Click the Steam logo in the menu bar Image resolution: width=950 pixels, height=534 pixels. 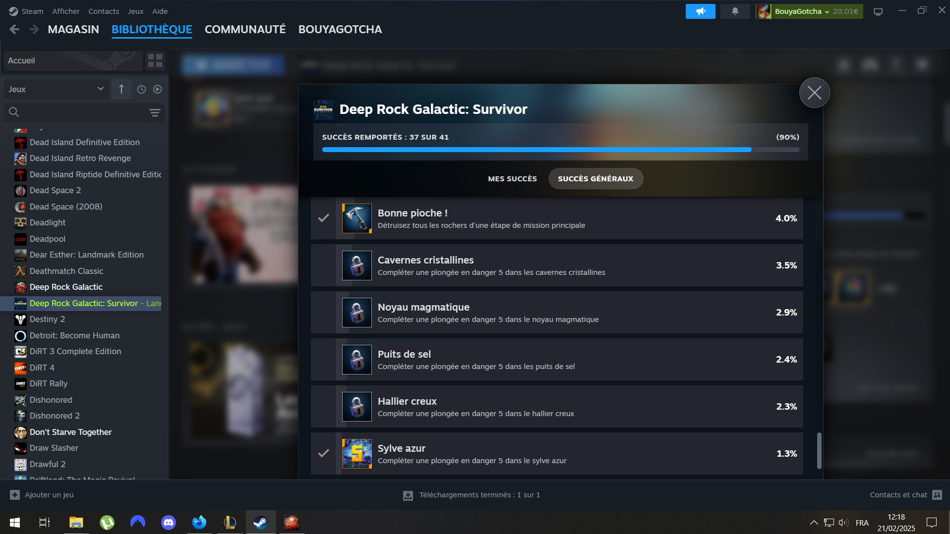pos(14,11)
